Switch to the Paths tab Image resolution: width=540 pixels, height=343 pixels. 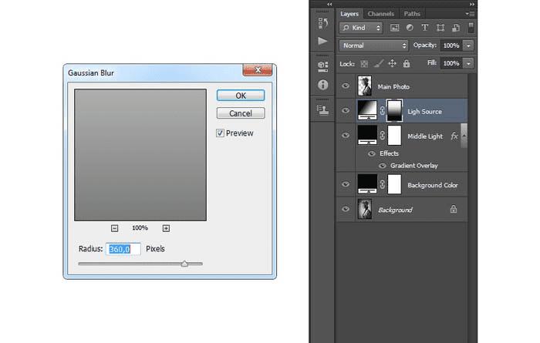click(x=412, y=14)
